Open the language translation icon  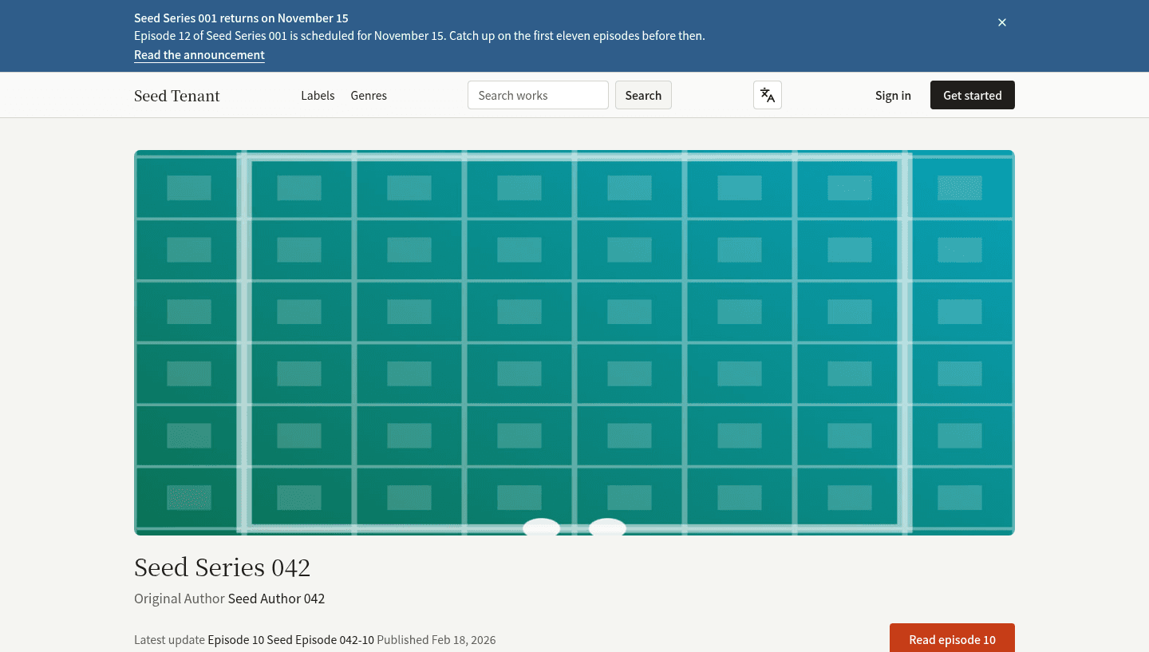pos(767,95)
